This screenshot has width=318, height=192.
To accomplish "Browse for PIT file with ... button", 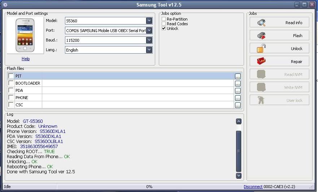I will 238,76.
